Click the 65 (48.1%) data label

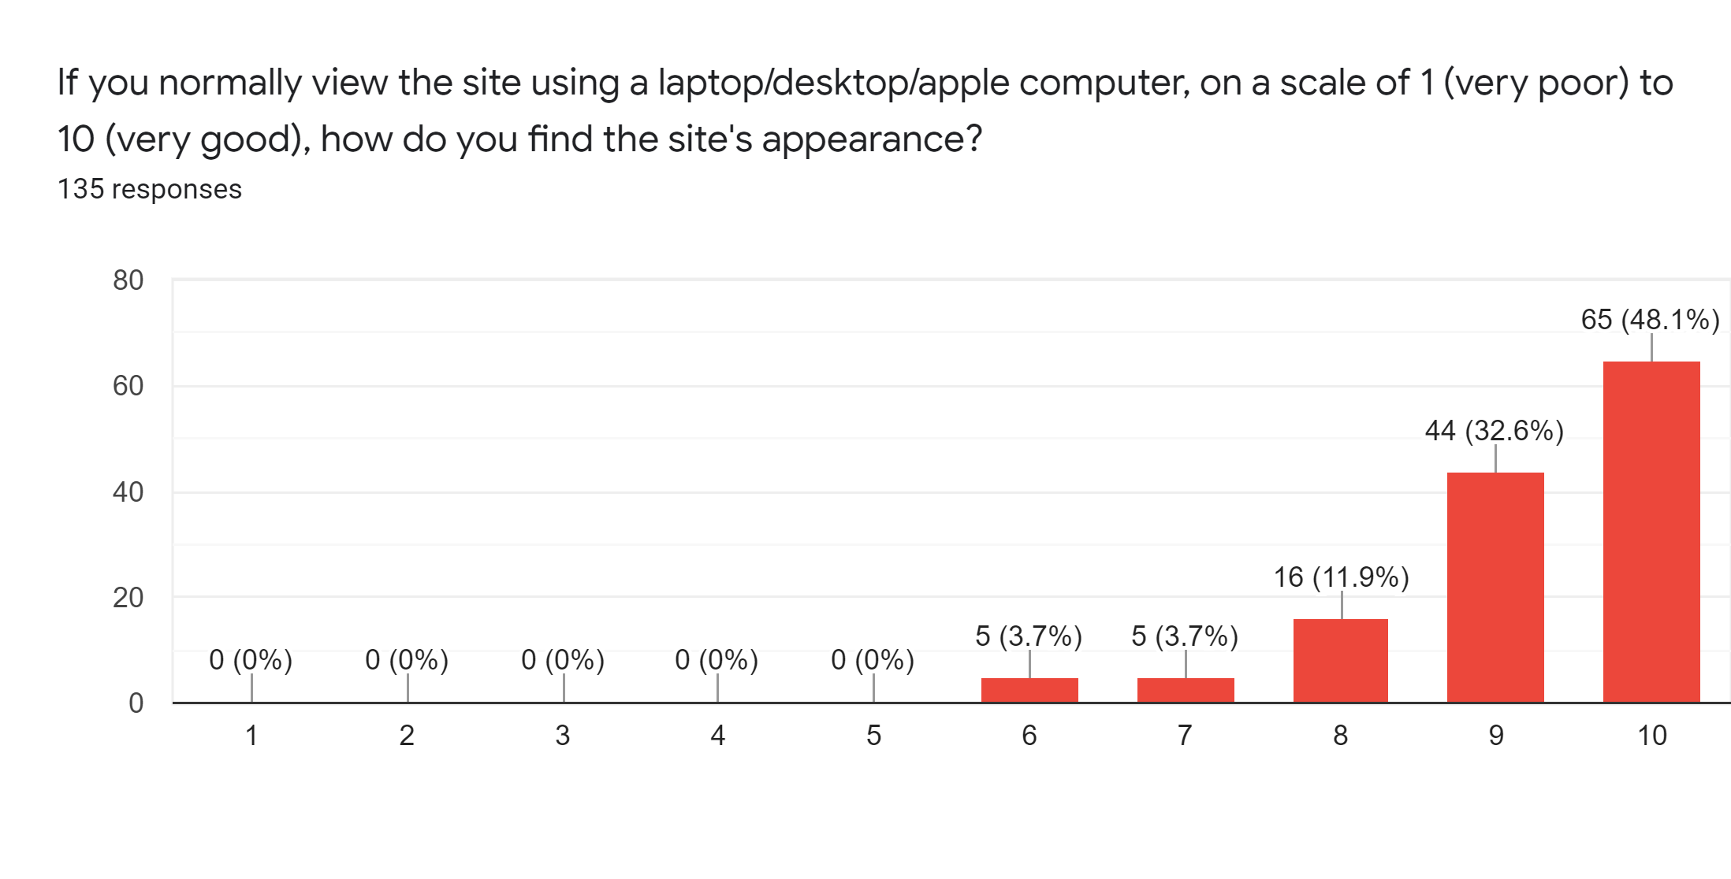pyautogui.click(x=1650, y=320)
